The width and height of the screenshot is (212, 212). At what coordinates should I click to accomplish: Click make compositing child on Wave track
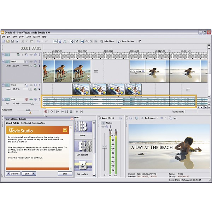[39, 89]
